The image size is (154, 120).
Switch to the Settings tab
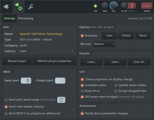tap(9, 18)
